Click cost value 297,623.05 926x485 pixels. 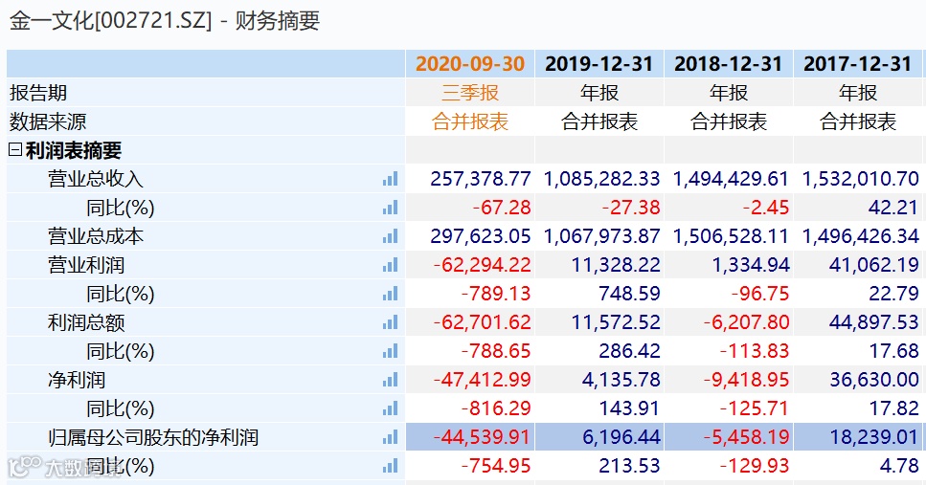[480, 236]
